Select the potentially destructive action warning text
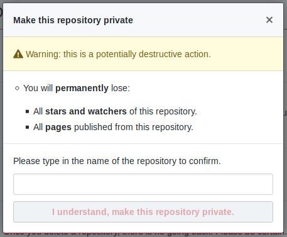The width and height of the screenshot is (287, 237). 118,54
